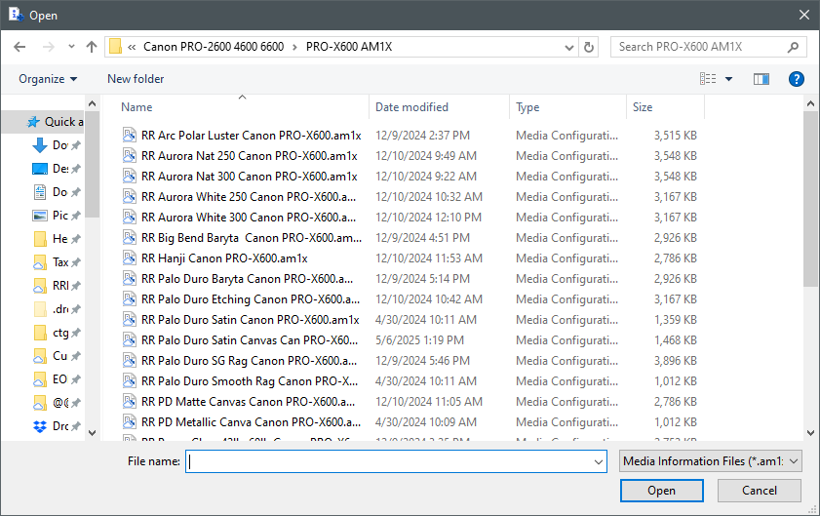Open the Help question mark icon
Viewport: 820px width, 516px height.
pyautogui.click(x=796, y=79)
